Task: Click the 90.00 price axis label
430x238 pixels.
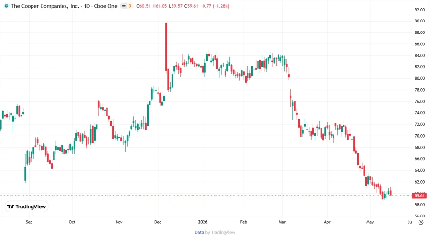Action: click(x=419, y=21)
